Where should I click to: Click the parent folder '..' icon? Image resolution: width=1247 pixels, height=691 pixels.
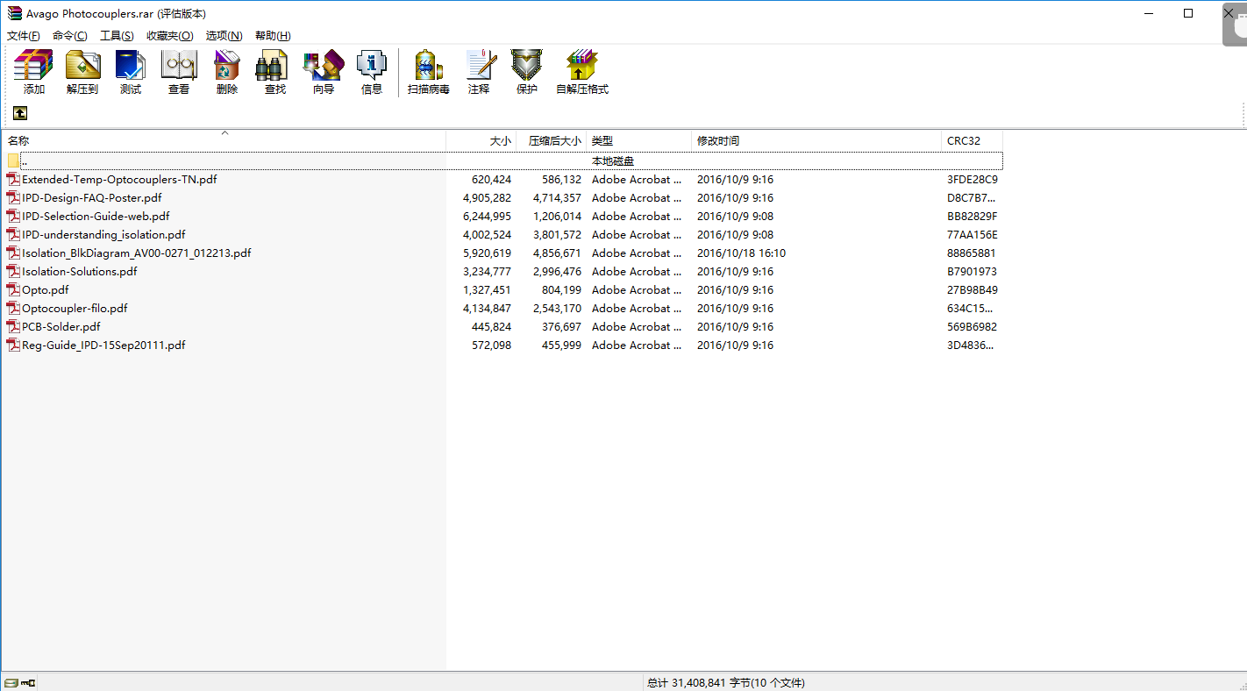pos(13,160)
